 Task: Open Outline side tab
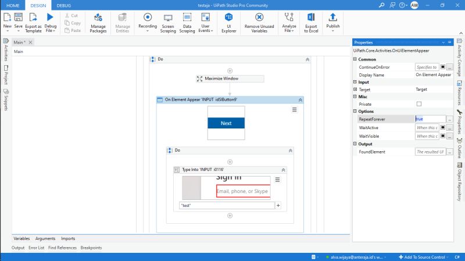point(459,148)
